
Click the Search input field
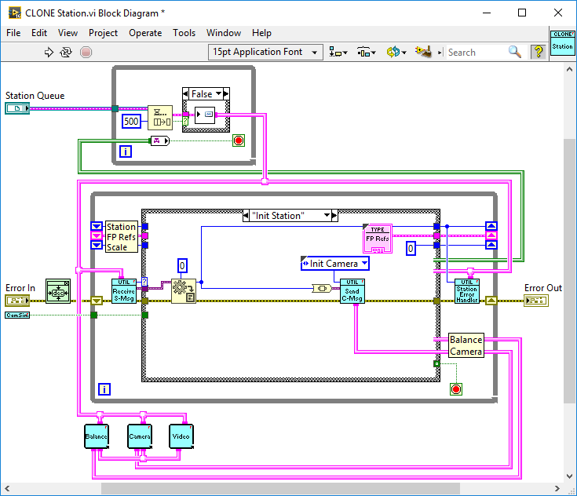(476, 52)
